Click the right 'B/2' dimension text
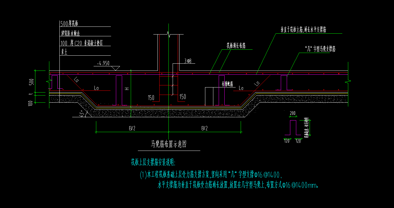This screenshot has height=208, width=394. (204, 129)
